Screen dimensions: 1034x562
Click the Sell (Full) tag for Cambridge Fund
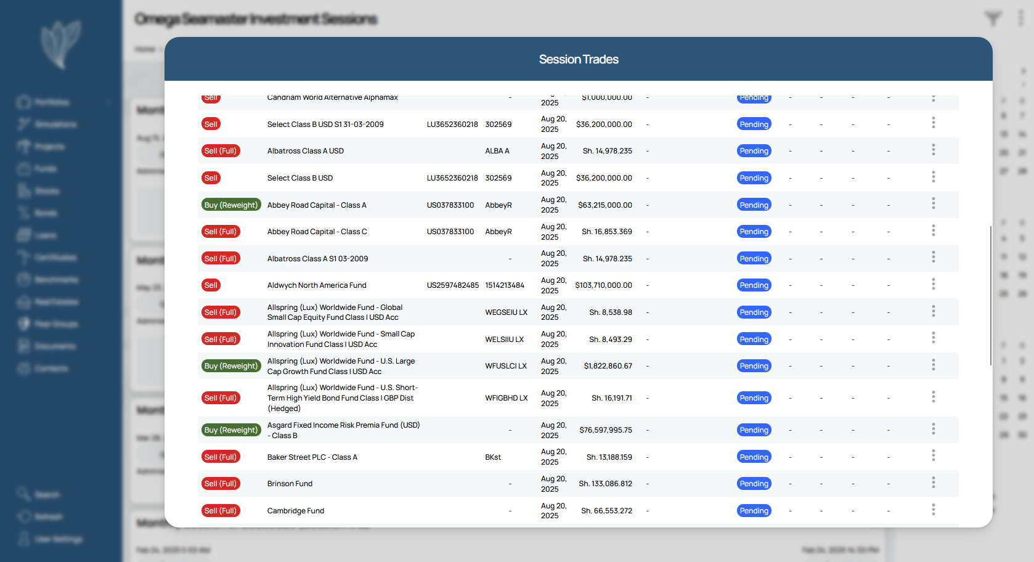221,511
